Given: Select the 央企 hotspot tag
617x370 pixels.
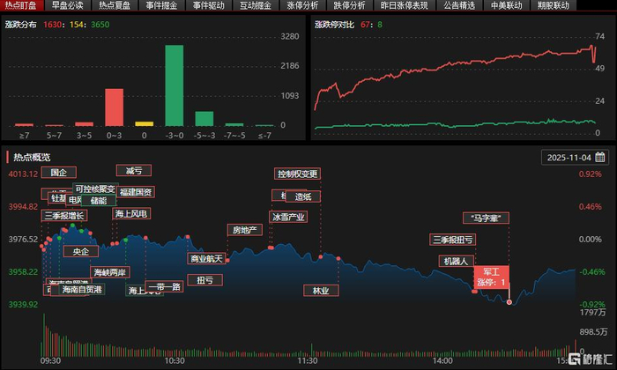Looking at the screenshot, I should click(x=81, y=251).
